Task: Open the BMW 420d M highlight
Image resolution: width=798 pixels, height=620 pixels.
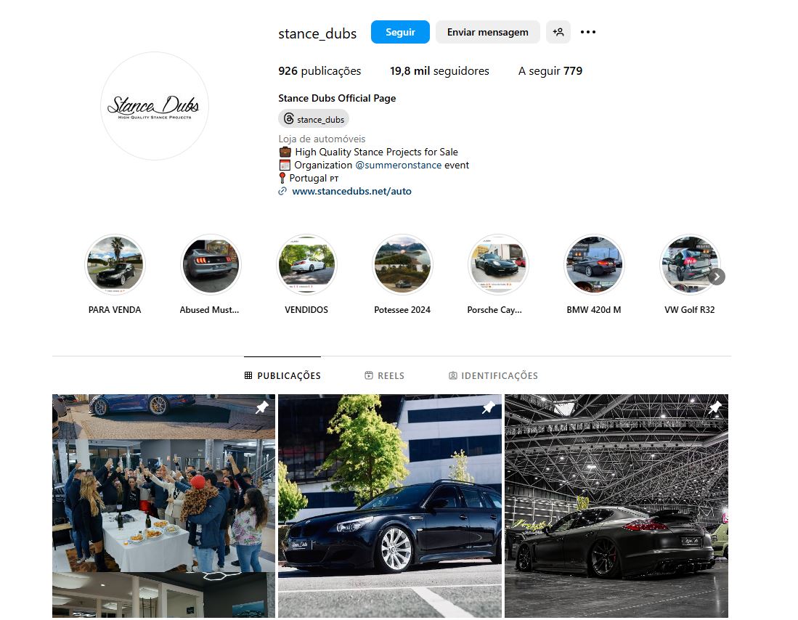Action: tap(594, 265)
